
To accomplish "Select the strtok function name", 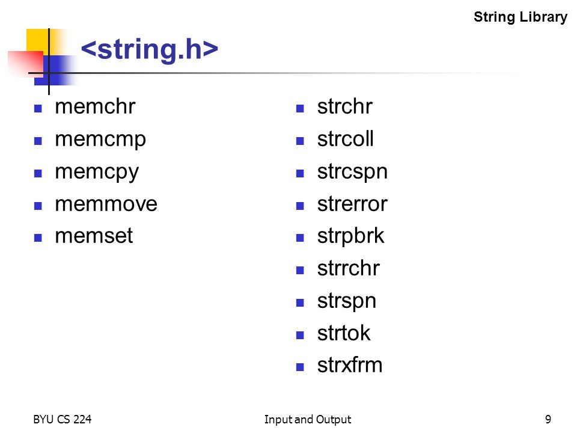I will 344,333.
